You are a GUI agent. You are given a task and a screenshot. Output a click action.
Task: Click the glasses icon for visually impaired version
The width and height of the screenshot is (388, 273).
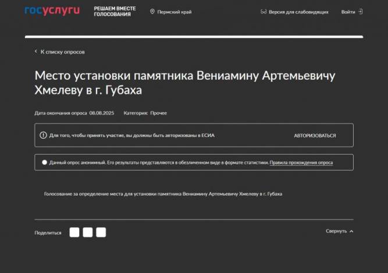pos(264,12)
